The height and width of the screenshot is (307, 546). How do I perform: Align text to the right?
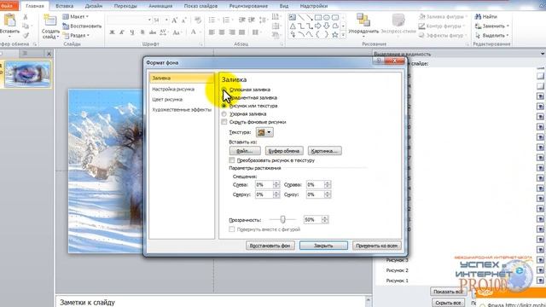232,32
